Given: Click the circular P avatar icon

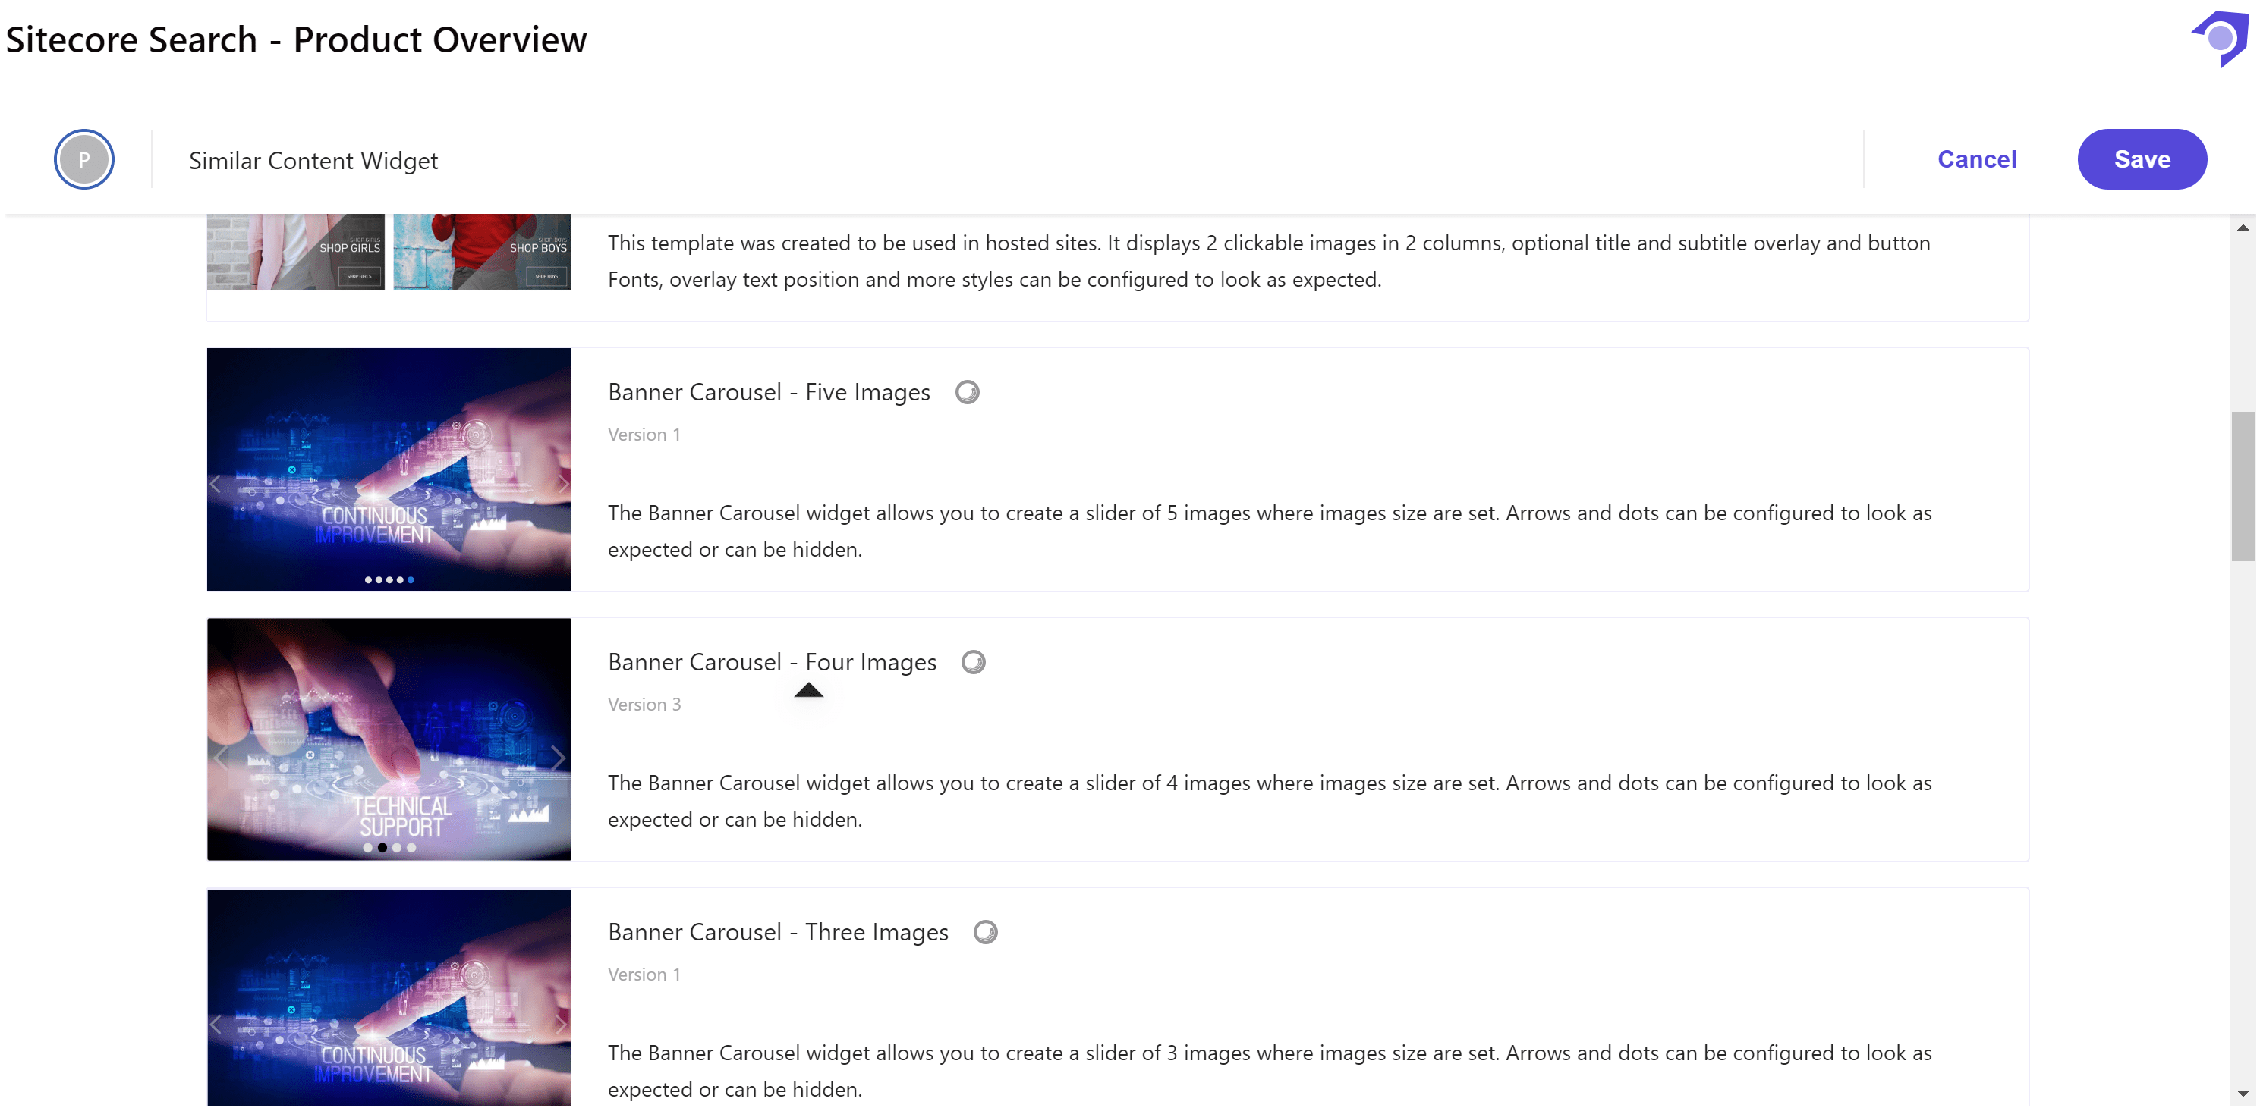Looking at the screenshot, I should (x=84, y=159).
